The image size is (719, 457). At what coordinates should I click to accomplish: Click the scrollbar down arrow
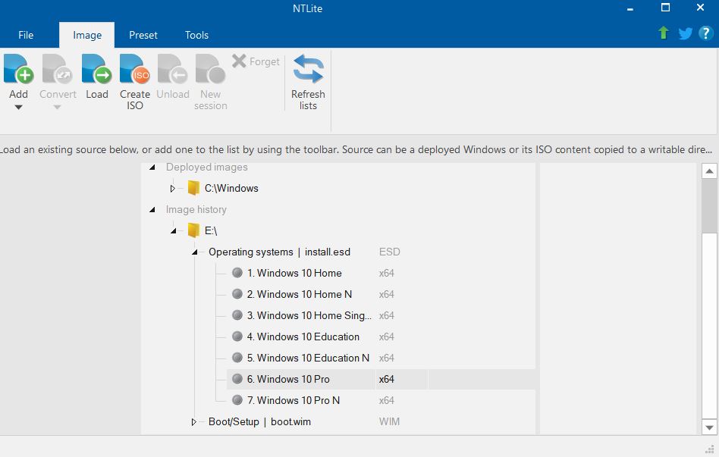coord(709,427)
